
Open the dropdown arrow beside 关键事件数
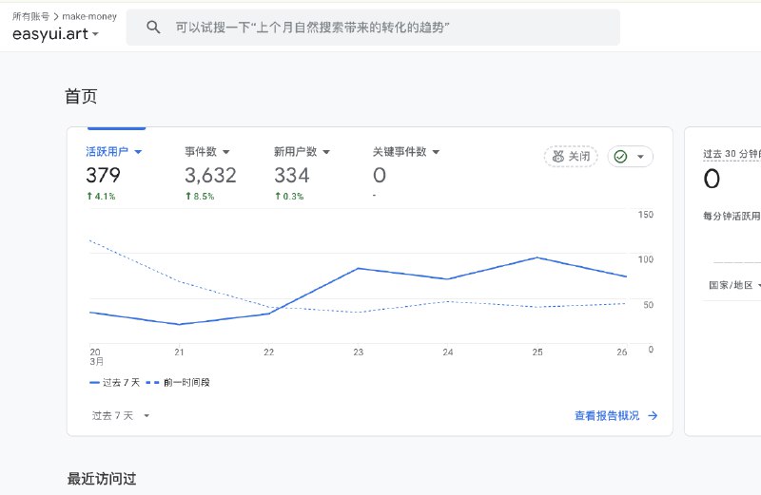[x=436, y=152]
